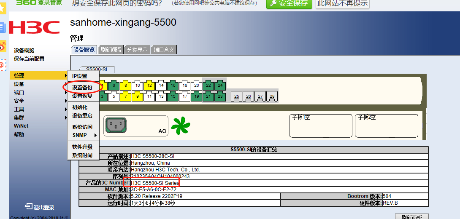Image resolution: width=460 pixels, height=219 pixels.
Task: Select port 12 on the panel
Action: pyautogui.click(x=149, y=85)
